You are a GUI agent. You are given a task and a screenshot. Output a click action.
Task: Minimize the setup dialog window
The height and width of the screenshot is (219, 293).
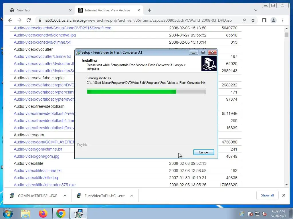[193, 52]
